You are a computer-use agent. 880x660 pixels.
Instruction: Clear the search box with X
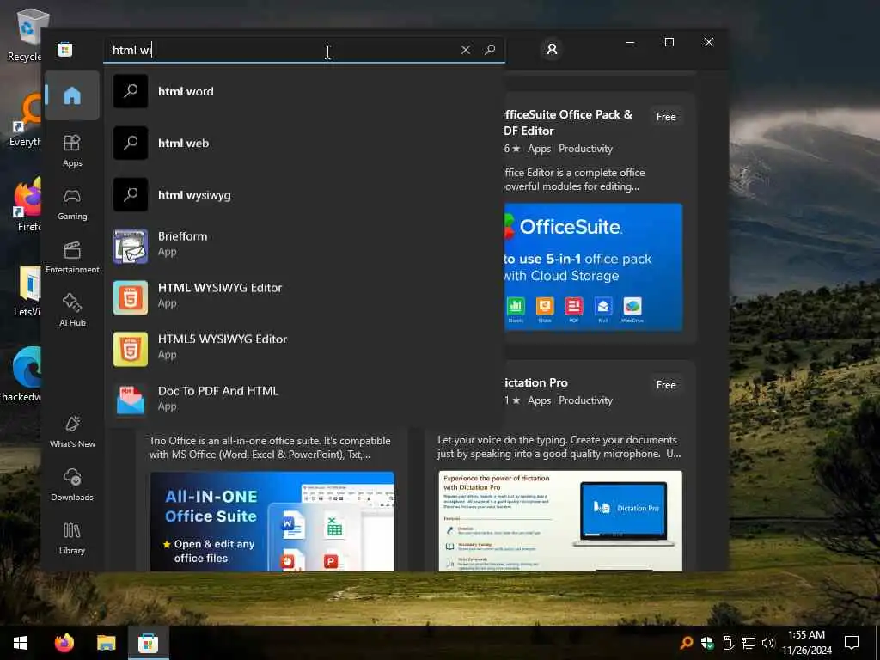click(x=465, y=50)
